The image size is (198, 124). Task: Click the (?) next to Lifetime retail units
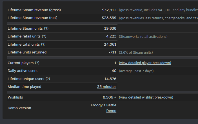tap(44, 36)
